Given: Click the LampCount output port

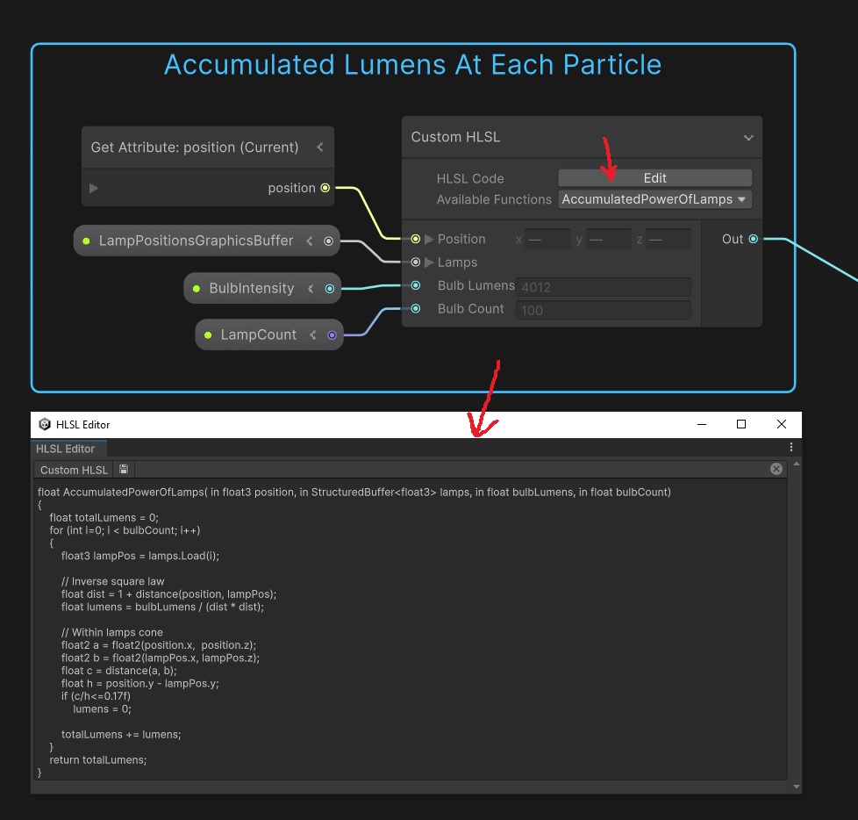Looking at the screenshot, I should click(x=332, y=334).
